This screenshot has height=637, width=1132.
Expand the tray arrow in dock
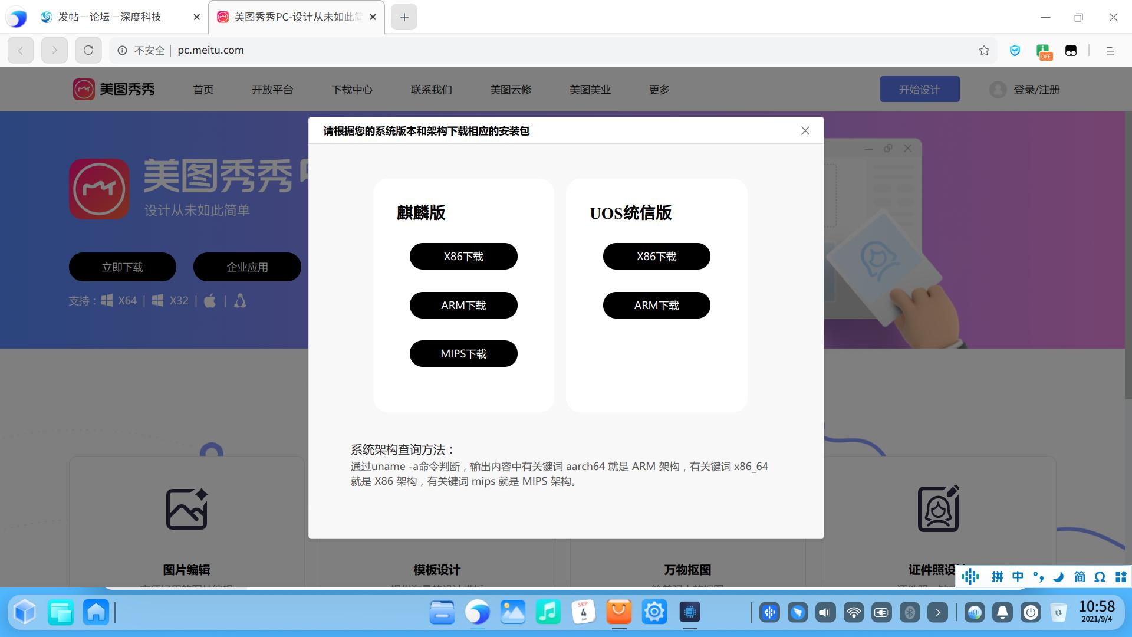click(937, 613)
